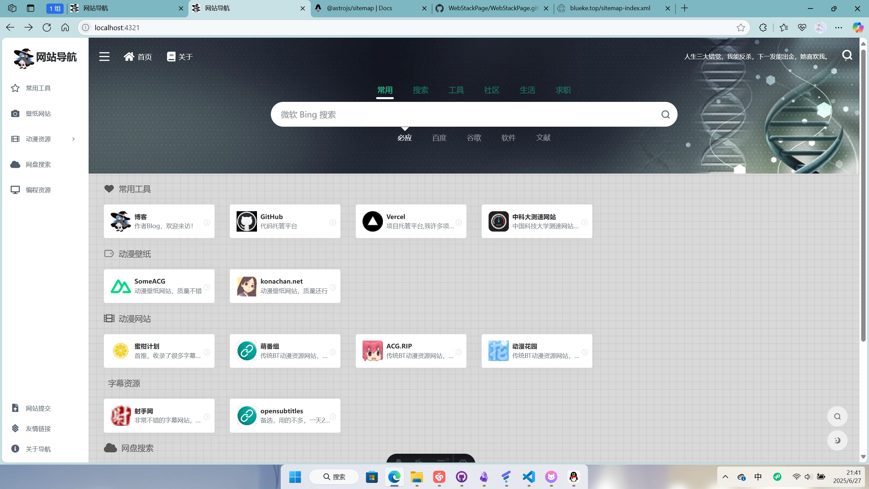
Task: Click the arrow icon on Vercel card
Action: (x=459, y=222)
